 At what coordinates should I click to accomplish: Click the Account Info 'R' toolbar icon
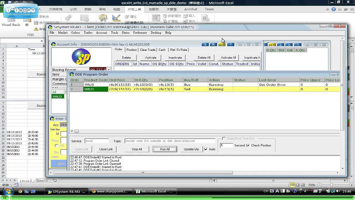coord(213,44)
